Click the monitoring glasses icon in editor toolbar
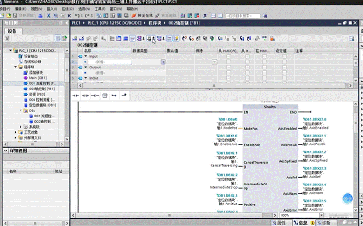363x226 pixels. coord(264,38)
